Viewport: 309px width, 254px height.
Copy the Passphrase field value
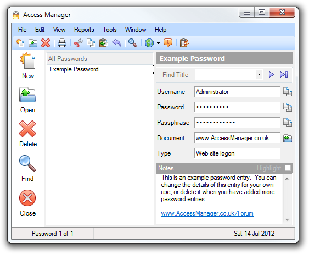288,123
